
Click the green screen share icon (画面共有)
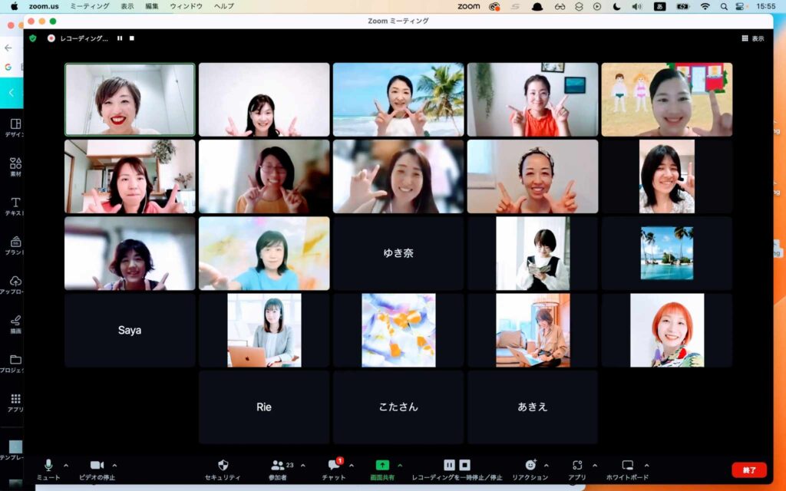[x=382, y=465]
